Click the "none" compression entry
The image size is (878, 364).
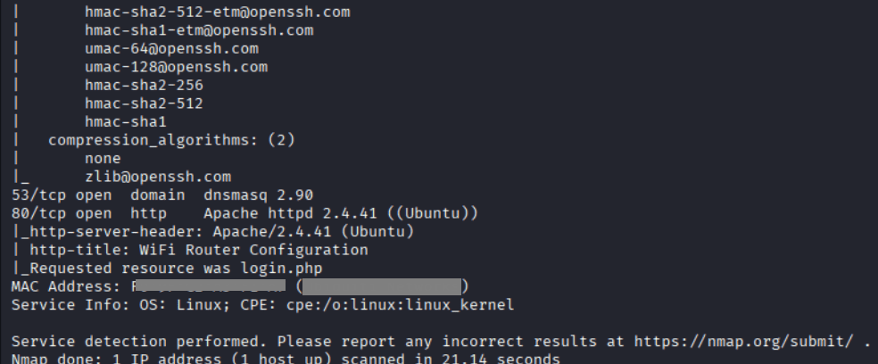tap(103, 158)
